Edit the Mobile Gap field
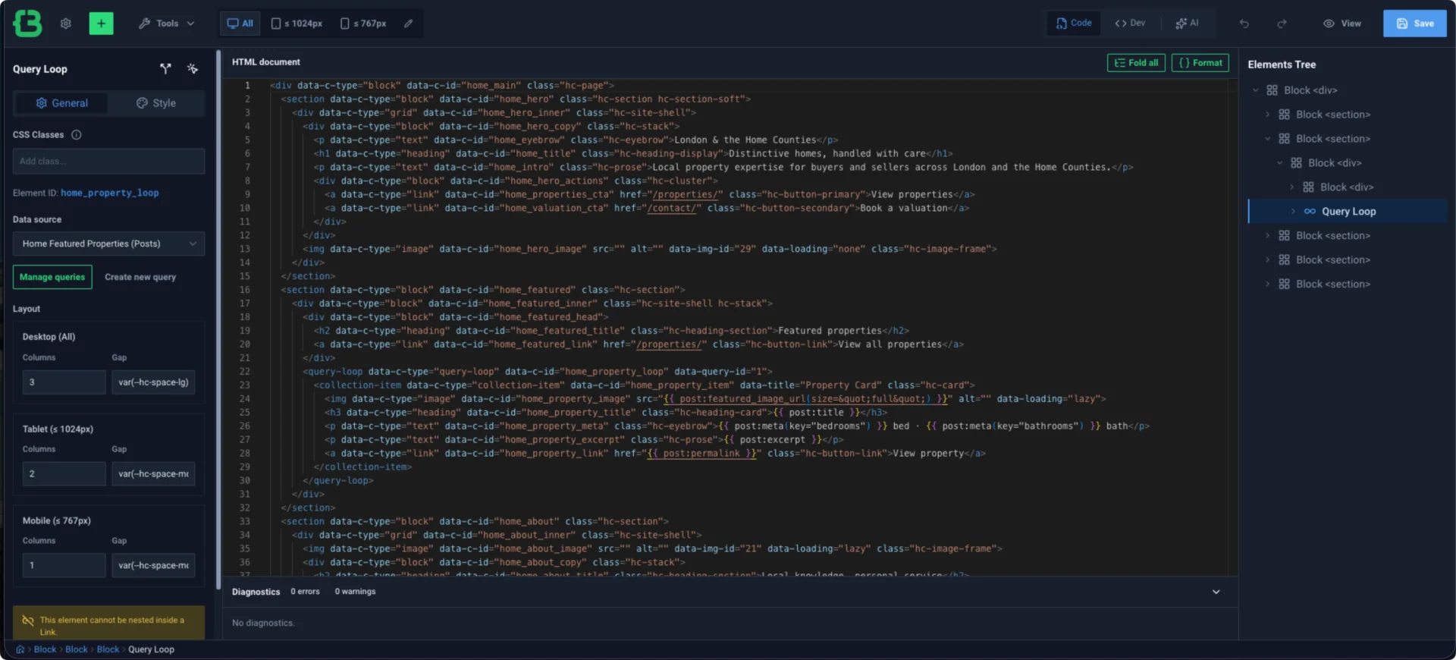The width and height of the screenshot is (1456, 660). [x=153, y=566]
